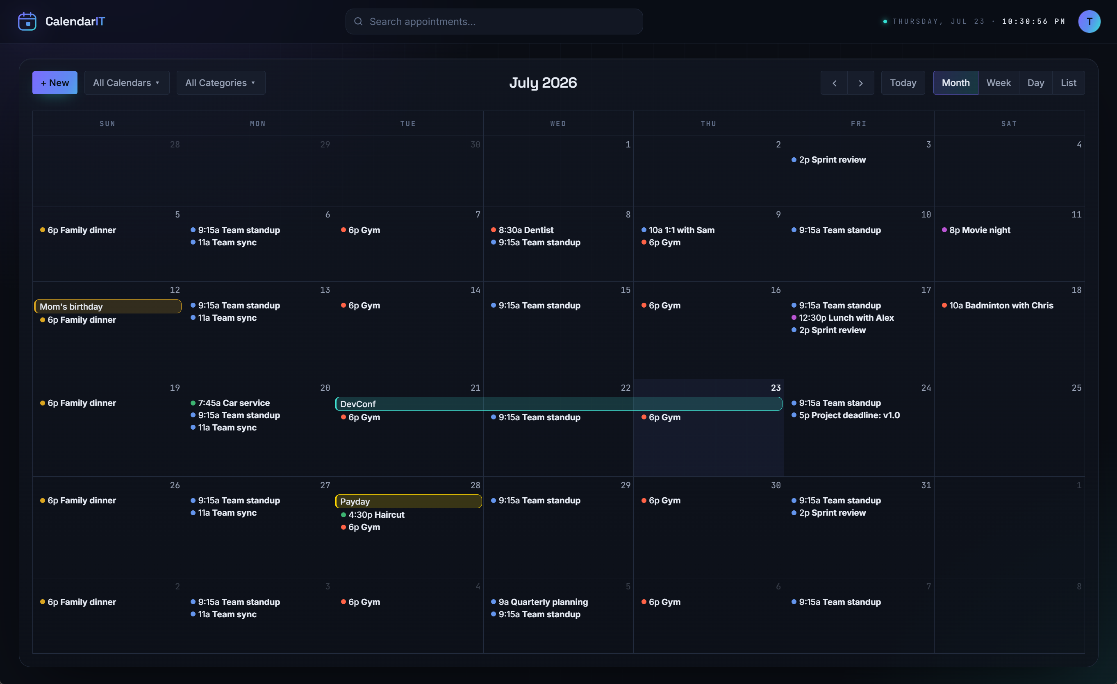The height and width of the screenshot is (684, 1117).
Task: Open 11a Team sync on July 13
Action: click(223, 317)
